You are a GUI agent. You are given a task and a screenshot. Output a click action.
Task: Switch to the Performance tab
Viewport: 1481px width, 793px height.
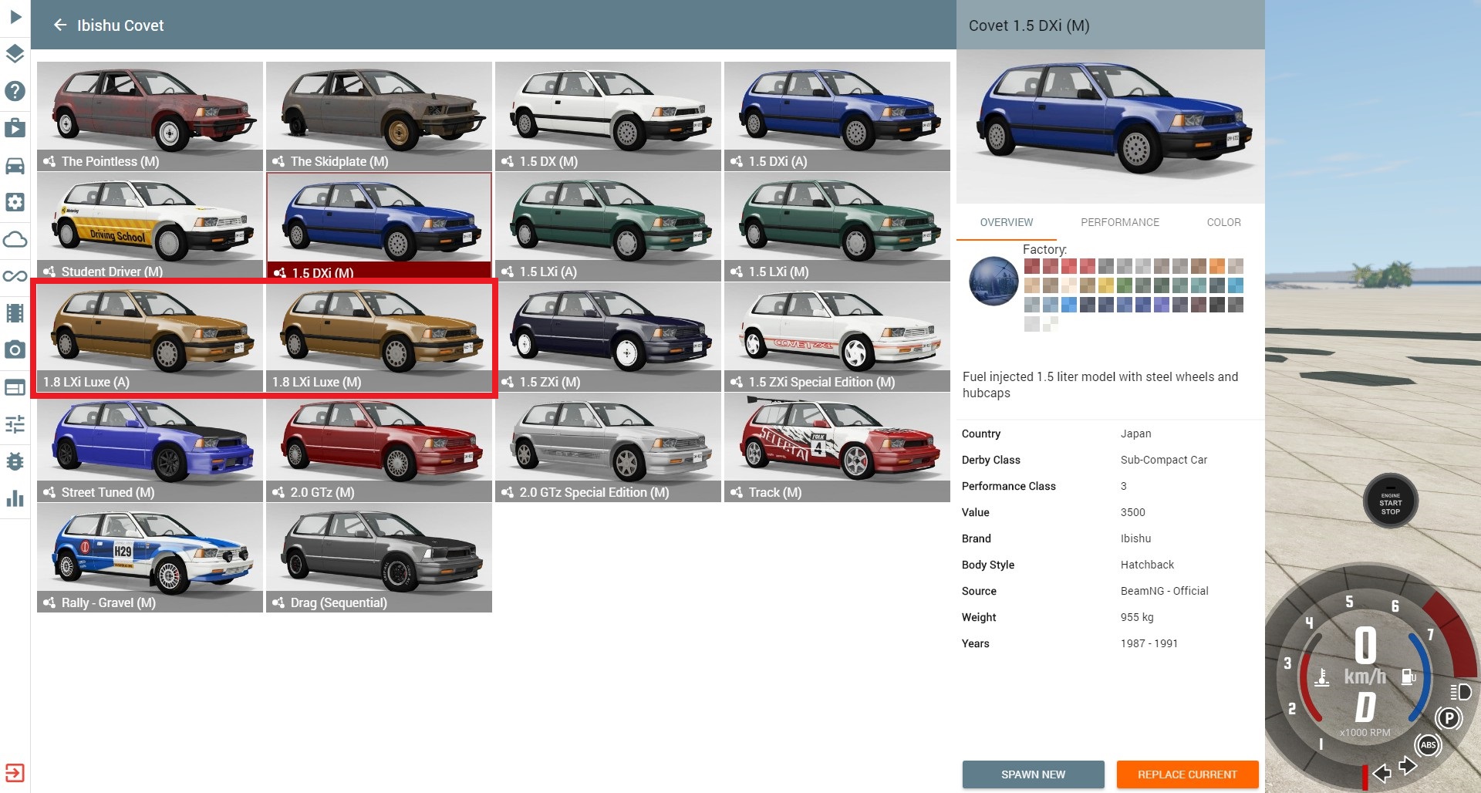pyautogui.click(x=1120, y=222)
